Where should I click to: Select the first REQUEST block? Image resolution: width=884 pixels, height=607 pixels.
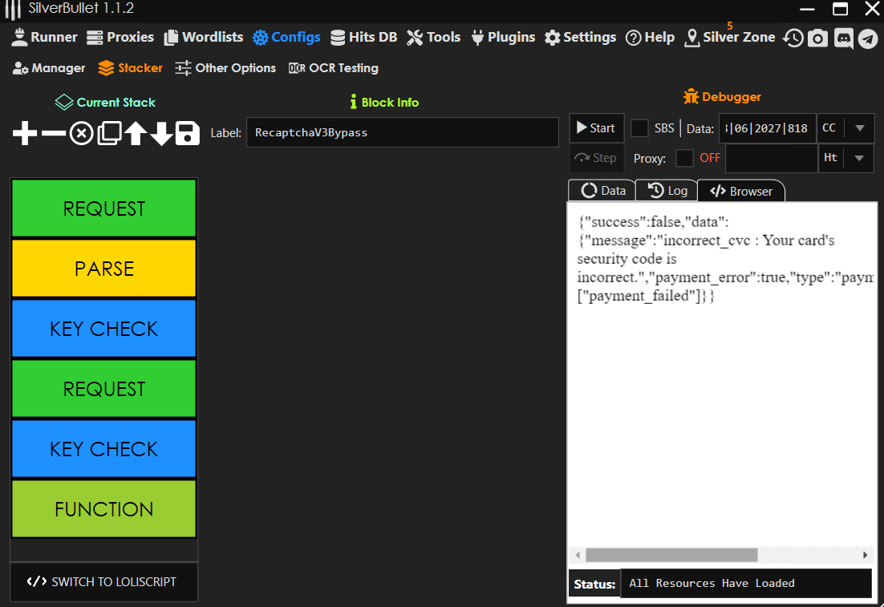(x=103, y=208)
